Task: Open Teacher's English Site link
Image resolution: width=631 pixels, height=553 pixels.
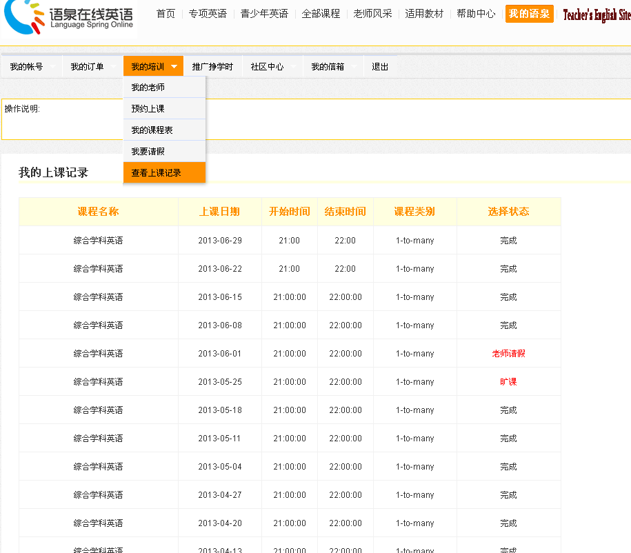Action: [597, 15]
